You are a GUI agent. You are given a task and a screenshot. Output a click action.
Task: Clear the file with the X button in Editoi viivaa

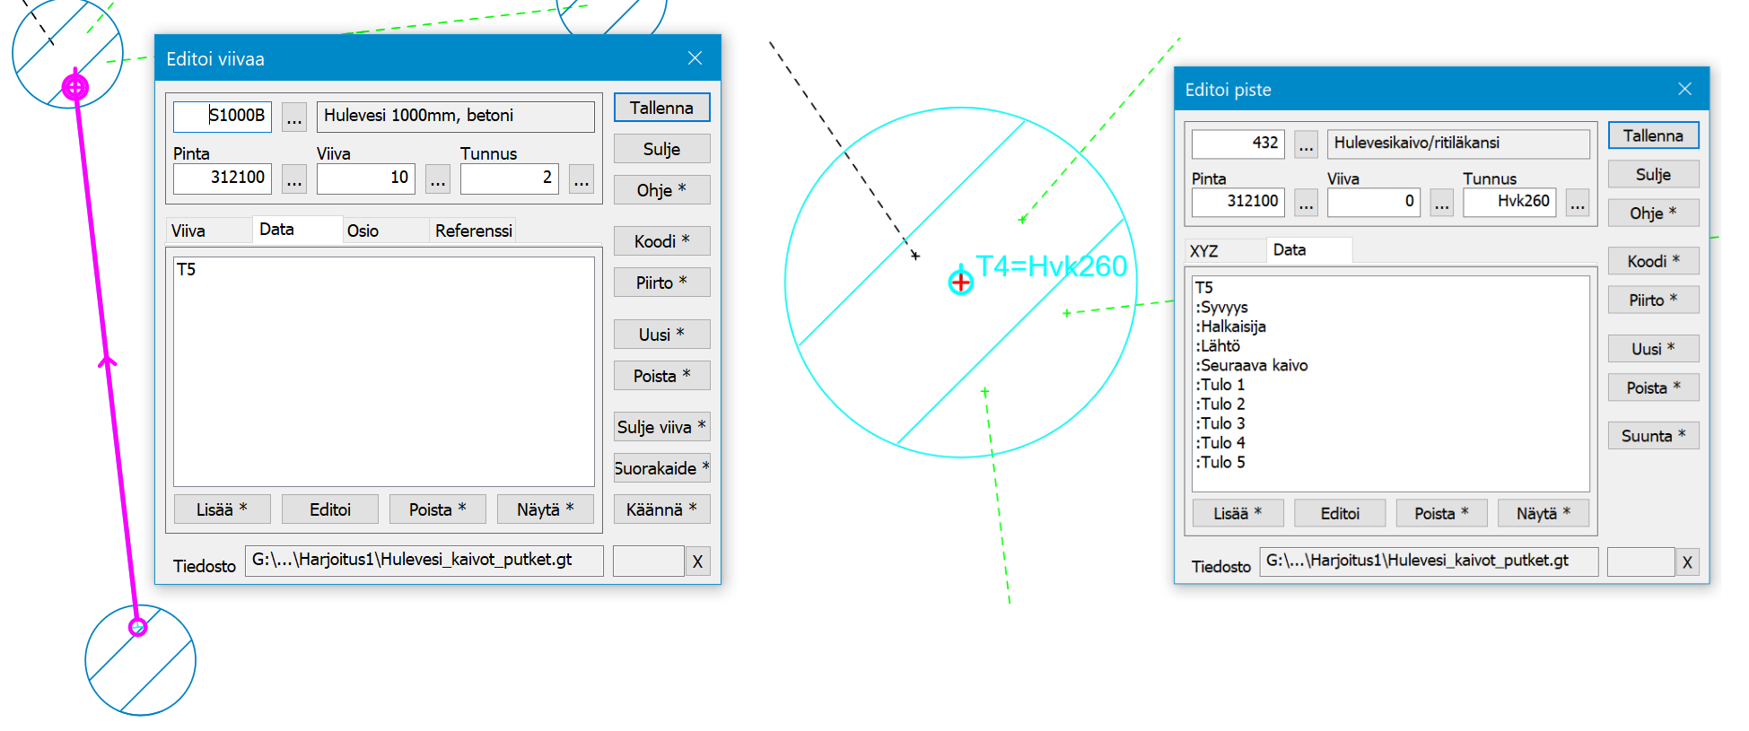click(697, 561)
